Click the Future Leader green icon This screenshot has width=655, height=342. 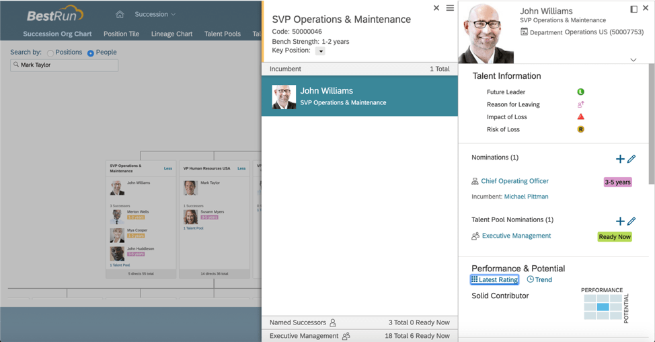581,92
